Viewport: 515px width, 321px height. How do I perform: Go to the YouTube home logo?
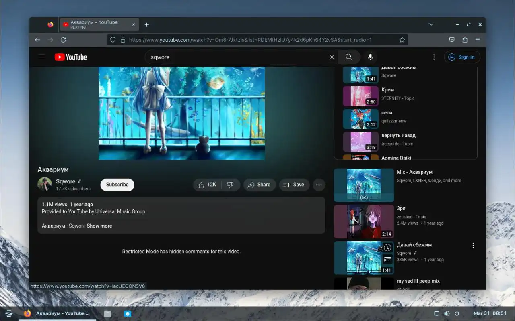(x=71, y=57)
